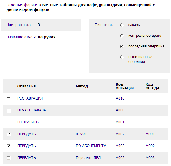Click the "ПО АБОНЕМЕНТУ" method text
171x166 pixels.
91,146
